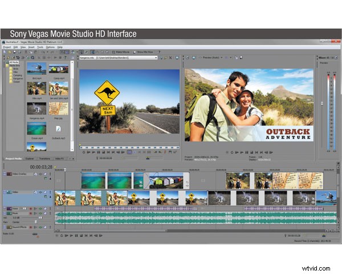Arm the Sound Effects track for recording
The height and width of the screenshot is (274, 342).
coord(31,227)
